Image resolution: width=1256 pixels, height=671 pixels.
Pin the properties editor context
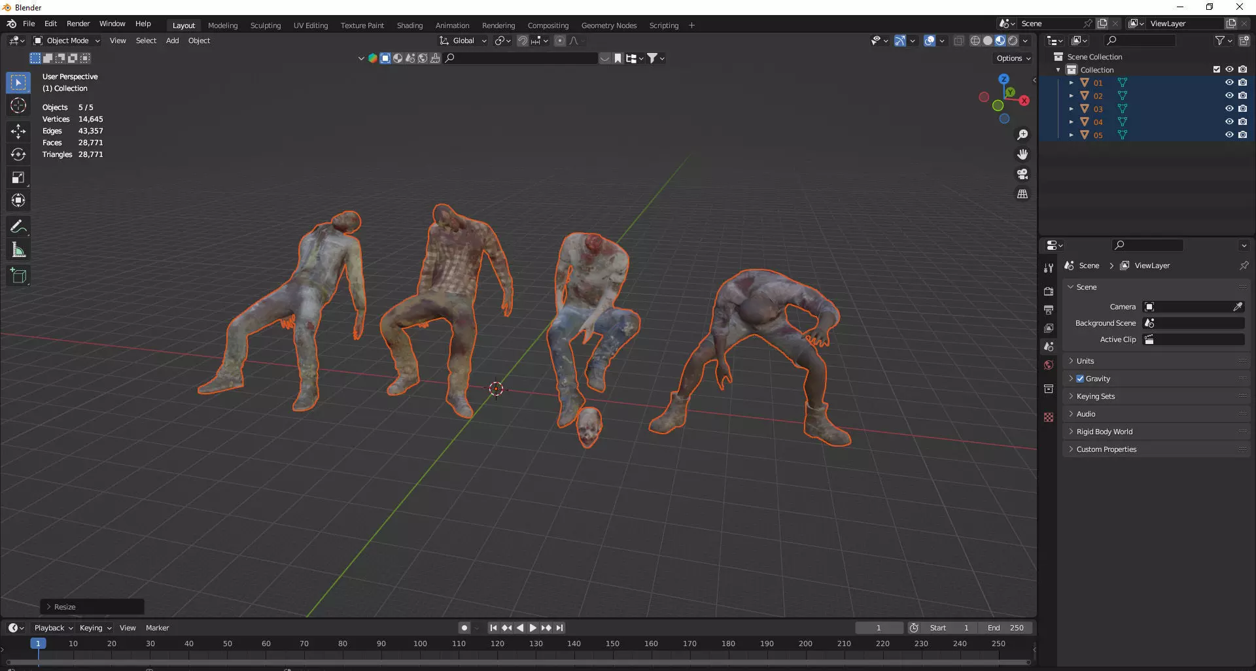coord(1244,266)
